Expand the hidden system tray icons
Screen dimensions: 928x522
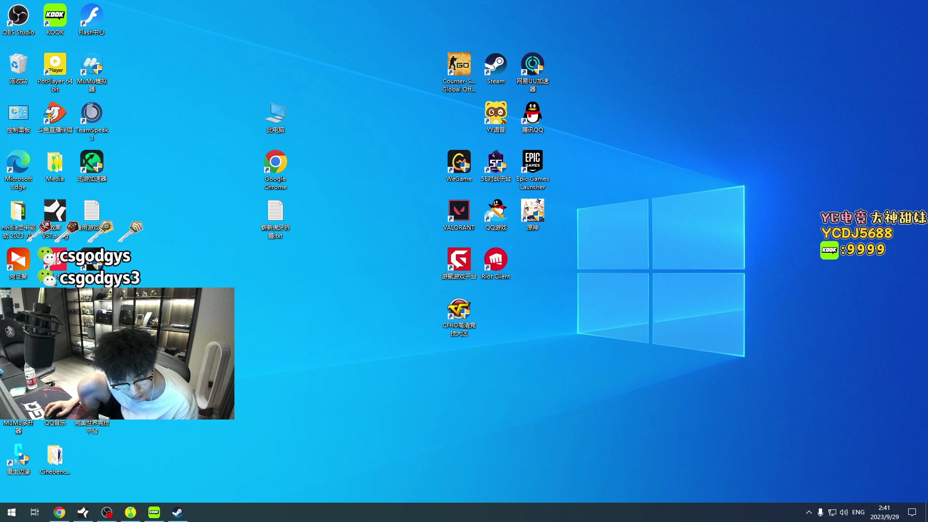(809, 512)
